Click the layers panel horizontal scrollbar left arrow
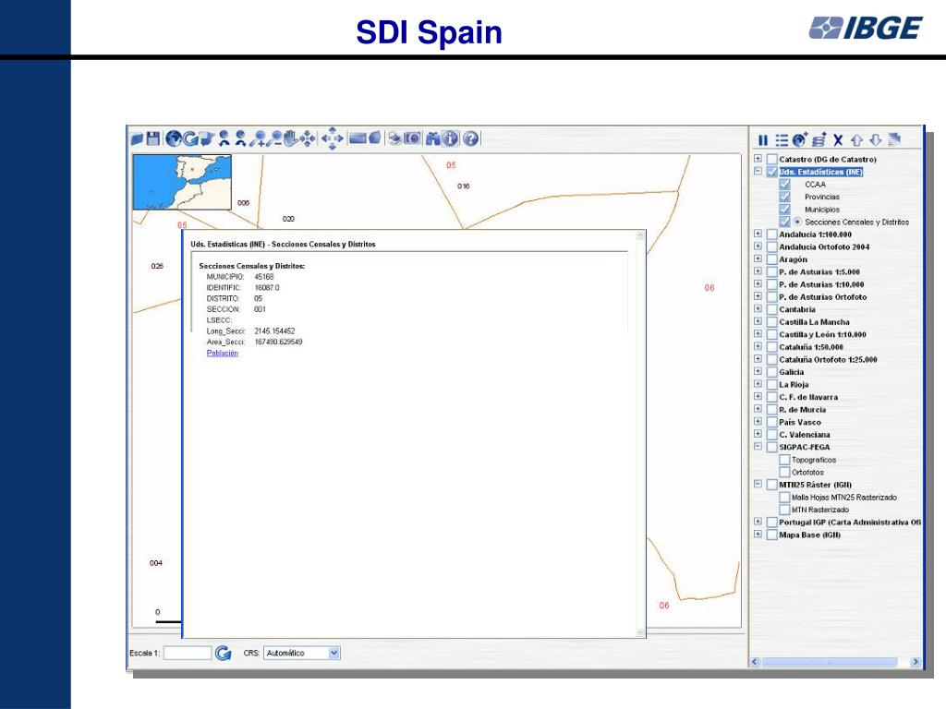The height and width of the screenshot is (709, 946). click(x=756, y=662)
